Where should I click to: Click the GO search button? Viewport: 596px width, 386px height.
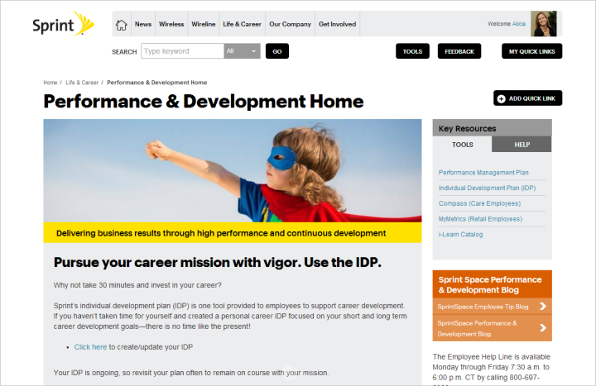click(277, 51)
